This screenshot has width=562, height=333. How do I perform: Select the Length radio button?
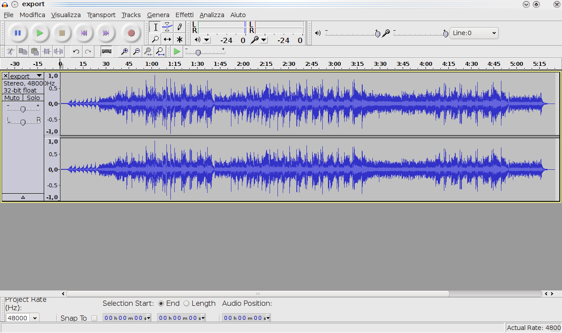pyautogui.click(x=187, y=304)
